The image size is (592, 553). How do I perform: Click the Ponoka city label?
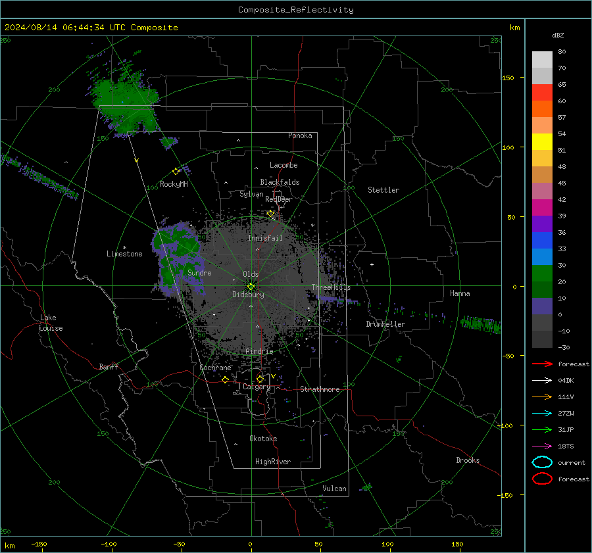(300, 135)
